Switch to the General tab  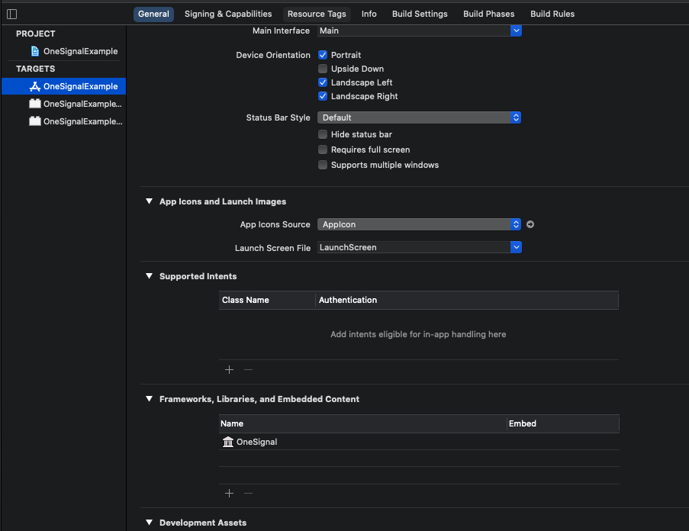153,14
